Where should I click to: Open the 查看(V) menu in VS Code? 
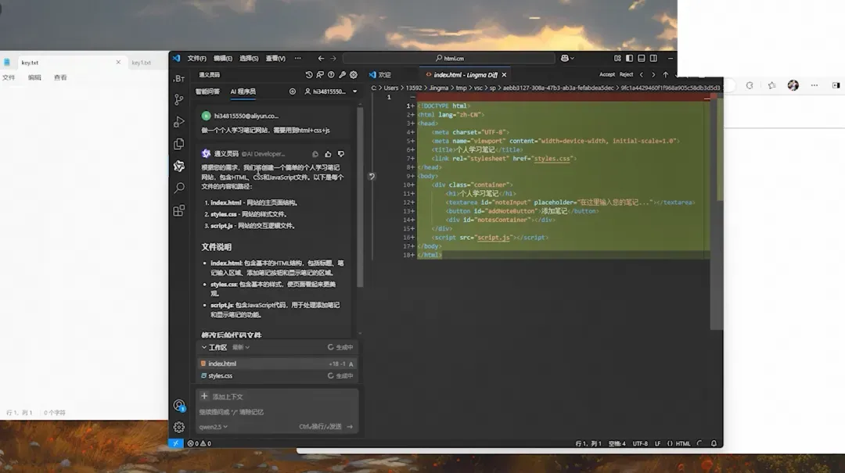275,58
